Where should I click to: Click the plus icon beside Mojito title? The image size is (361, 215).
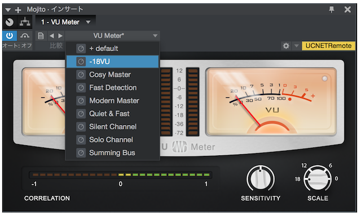[18, 10]
